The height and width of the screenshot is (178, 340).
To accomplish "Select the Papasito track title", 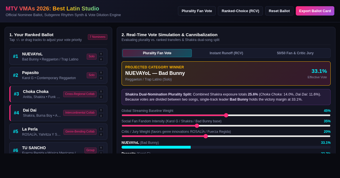I will [x=30, y=73].
